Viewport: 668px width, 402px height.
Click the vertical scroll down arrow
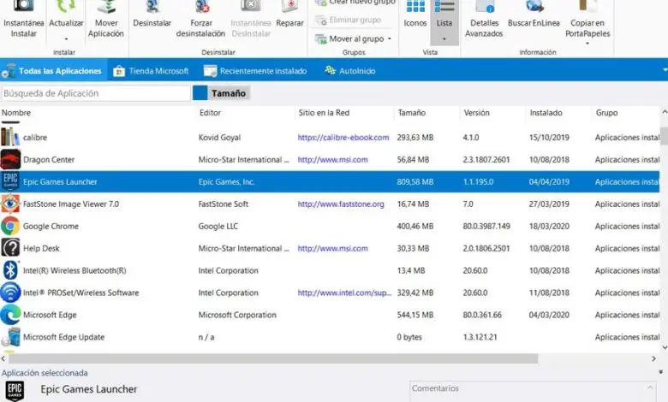pos(665,347)
